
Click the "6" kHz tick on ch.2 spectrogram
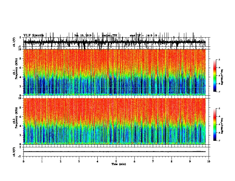click(20, 117)
